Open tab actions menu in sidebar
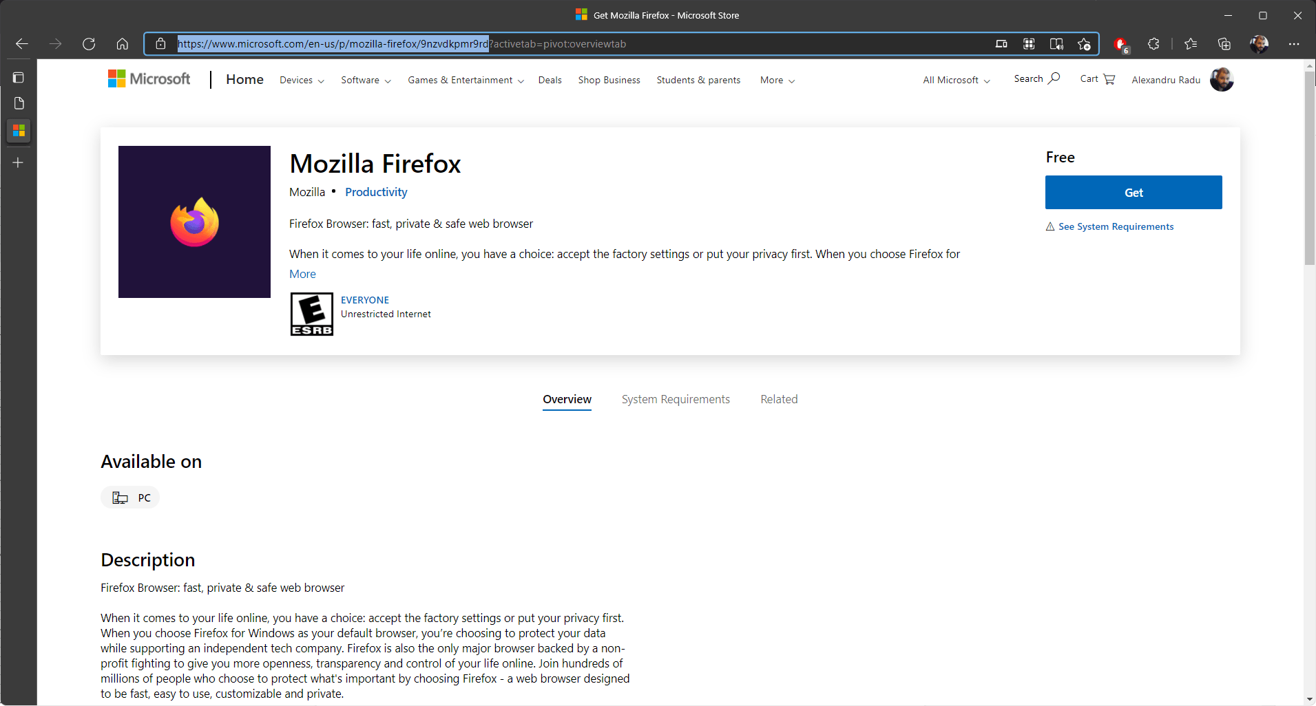This screenshot has width=1316, height=706. [19, 77]
